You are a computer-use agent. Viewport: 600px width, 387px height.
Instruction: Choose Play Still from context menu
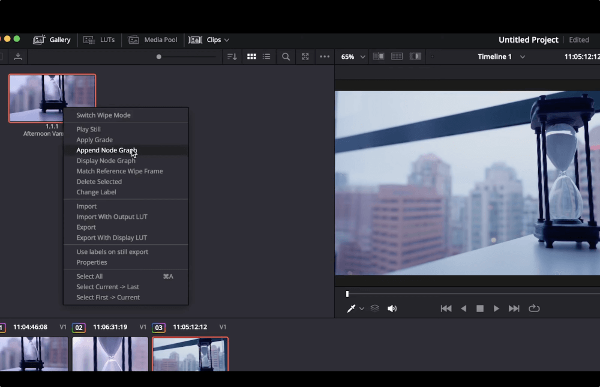coord(126,130)
